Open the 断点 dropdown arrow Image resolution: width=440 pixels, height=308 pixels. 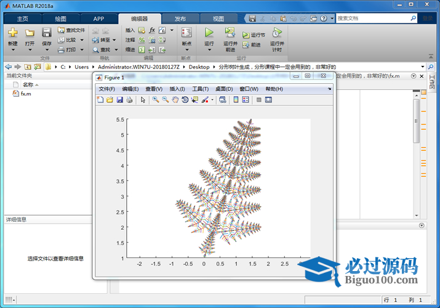pyautogui.click(x=187, y=50)
